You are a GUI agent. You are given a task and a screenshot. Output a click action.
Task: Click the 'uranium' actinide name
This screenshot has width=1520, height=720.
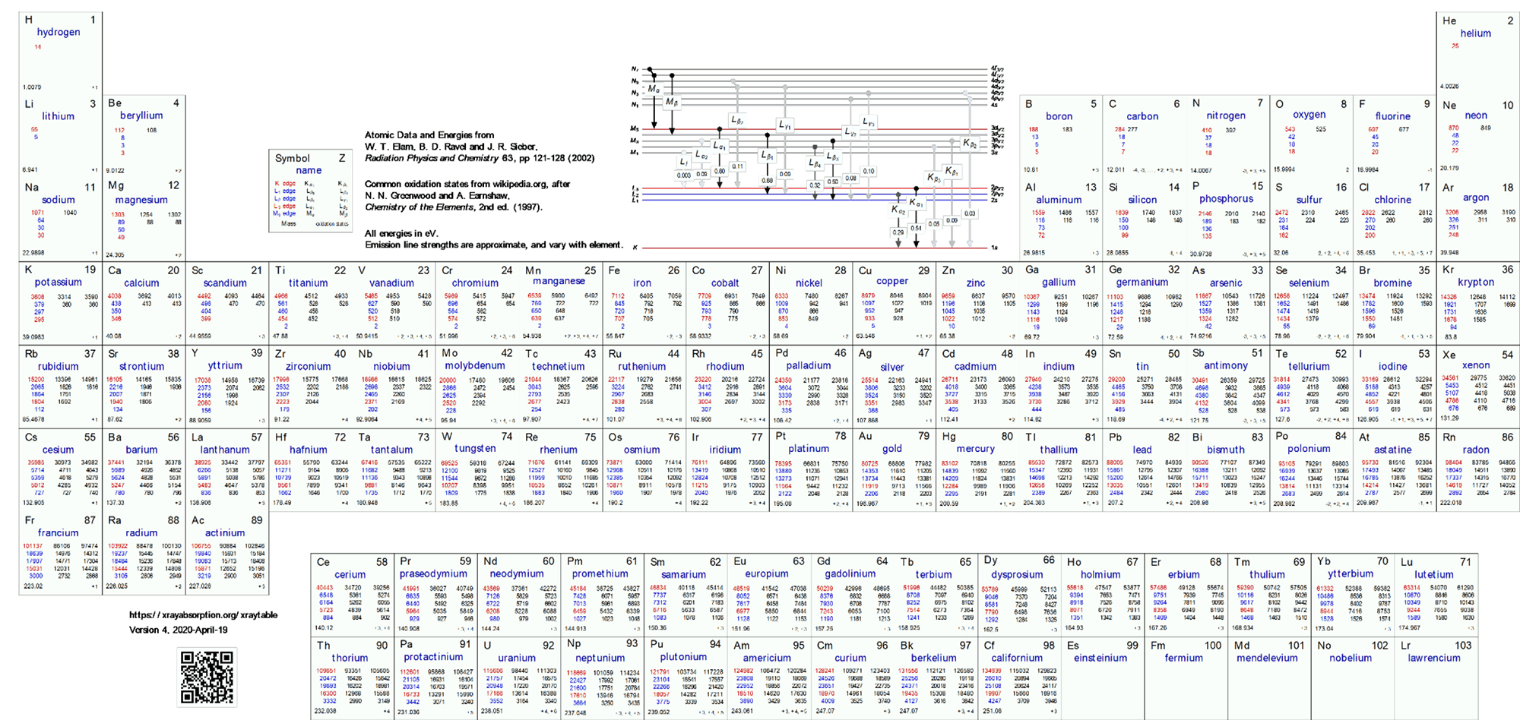point(517,658)
